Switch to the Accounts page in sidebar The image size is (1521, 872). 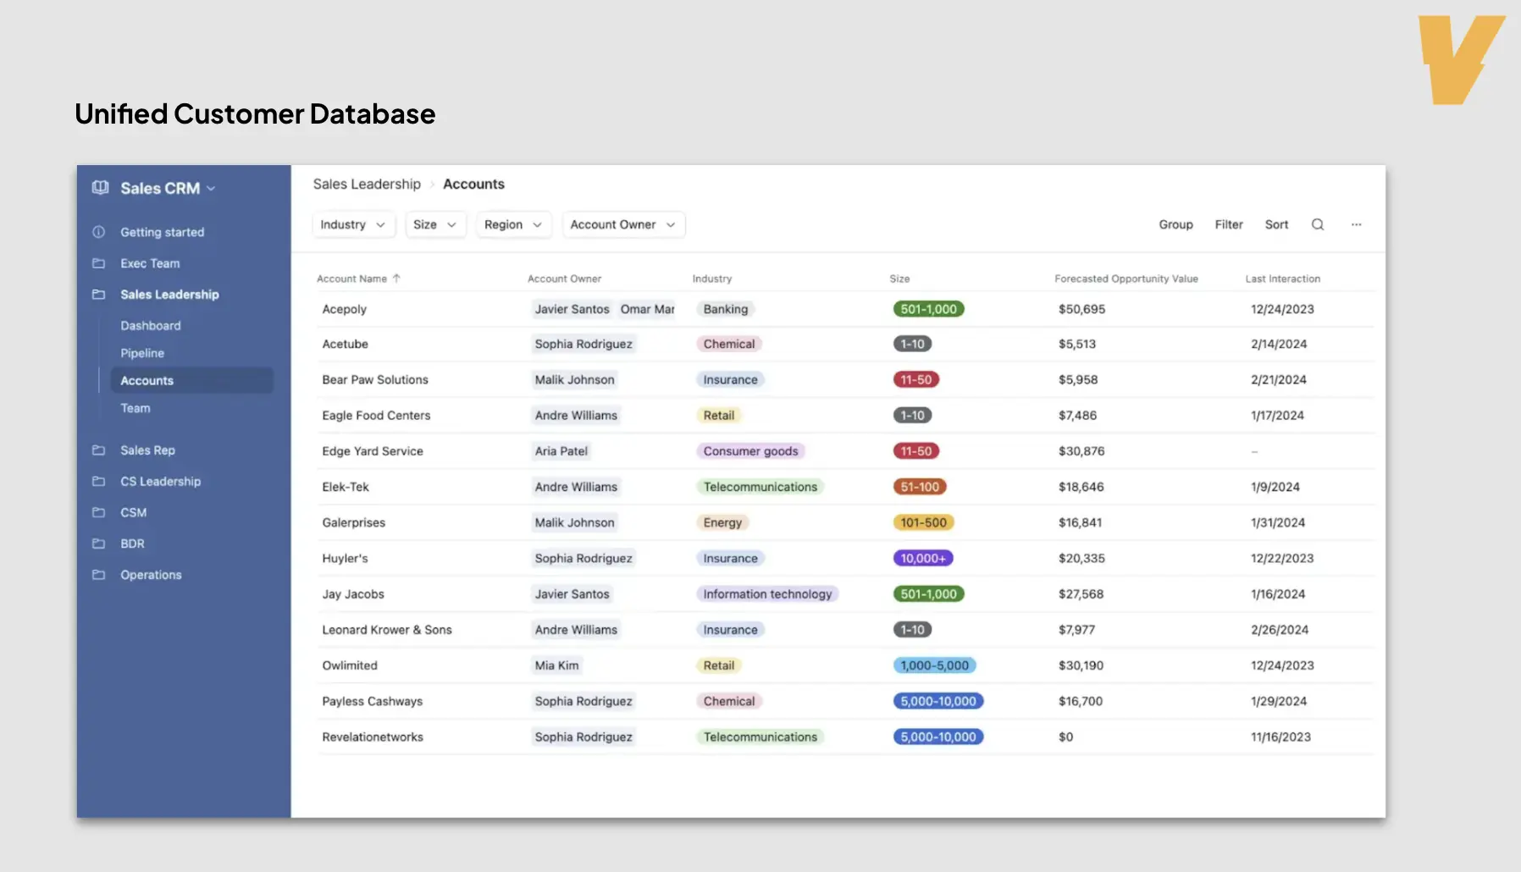[x=147, y=380]
